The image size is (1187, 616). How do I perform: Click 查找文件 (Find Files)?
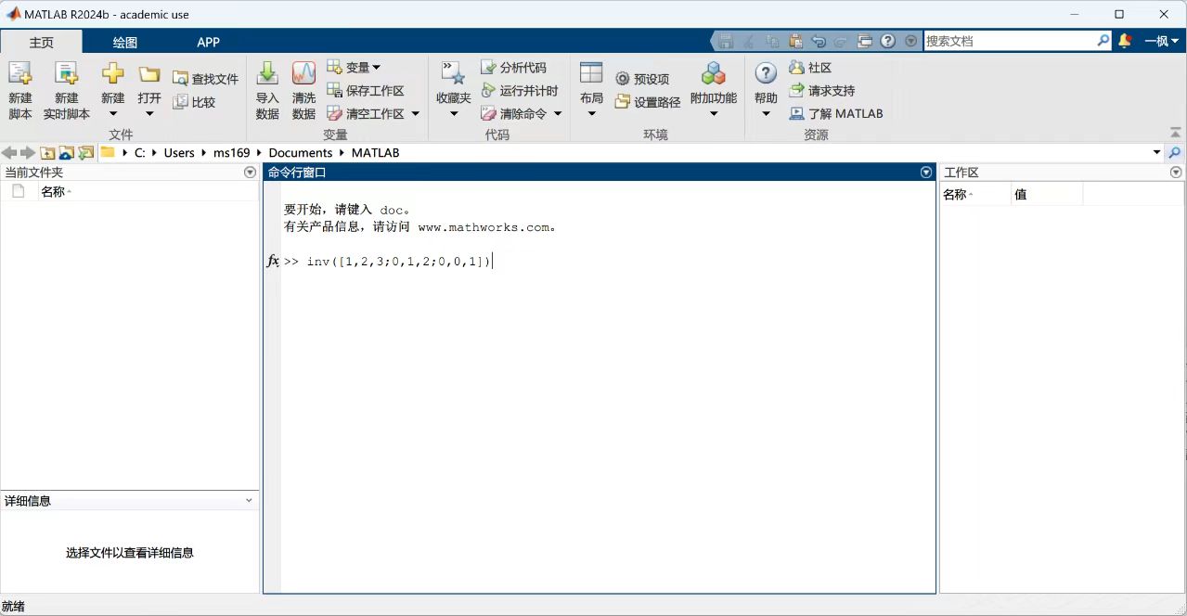[x=206, y=79]
